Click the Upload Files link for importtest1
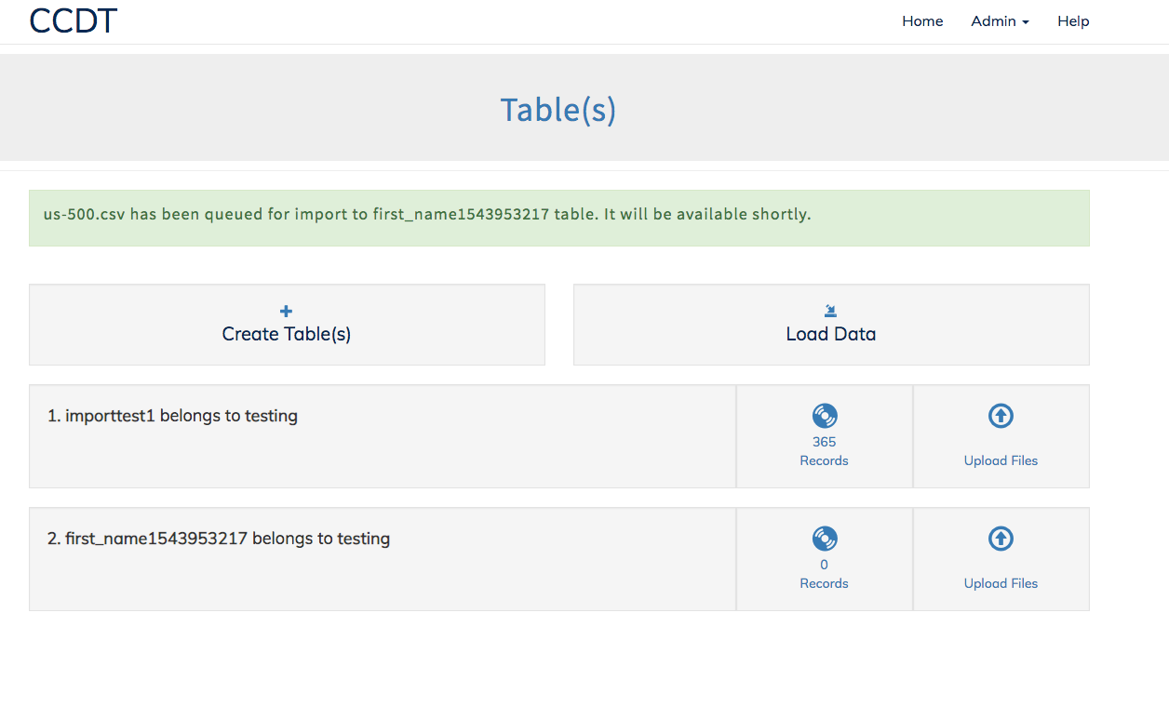 [1001, 460]
